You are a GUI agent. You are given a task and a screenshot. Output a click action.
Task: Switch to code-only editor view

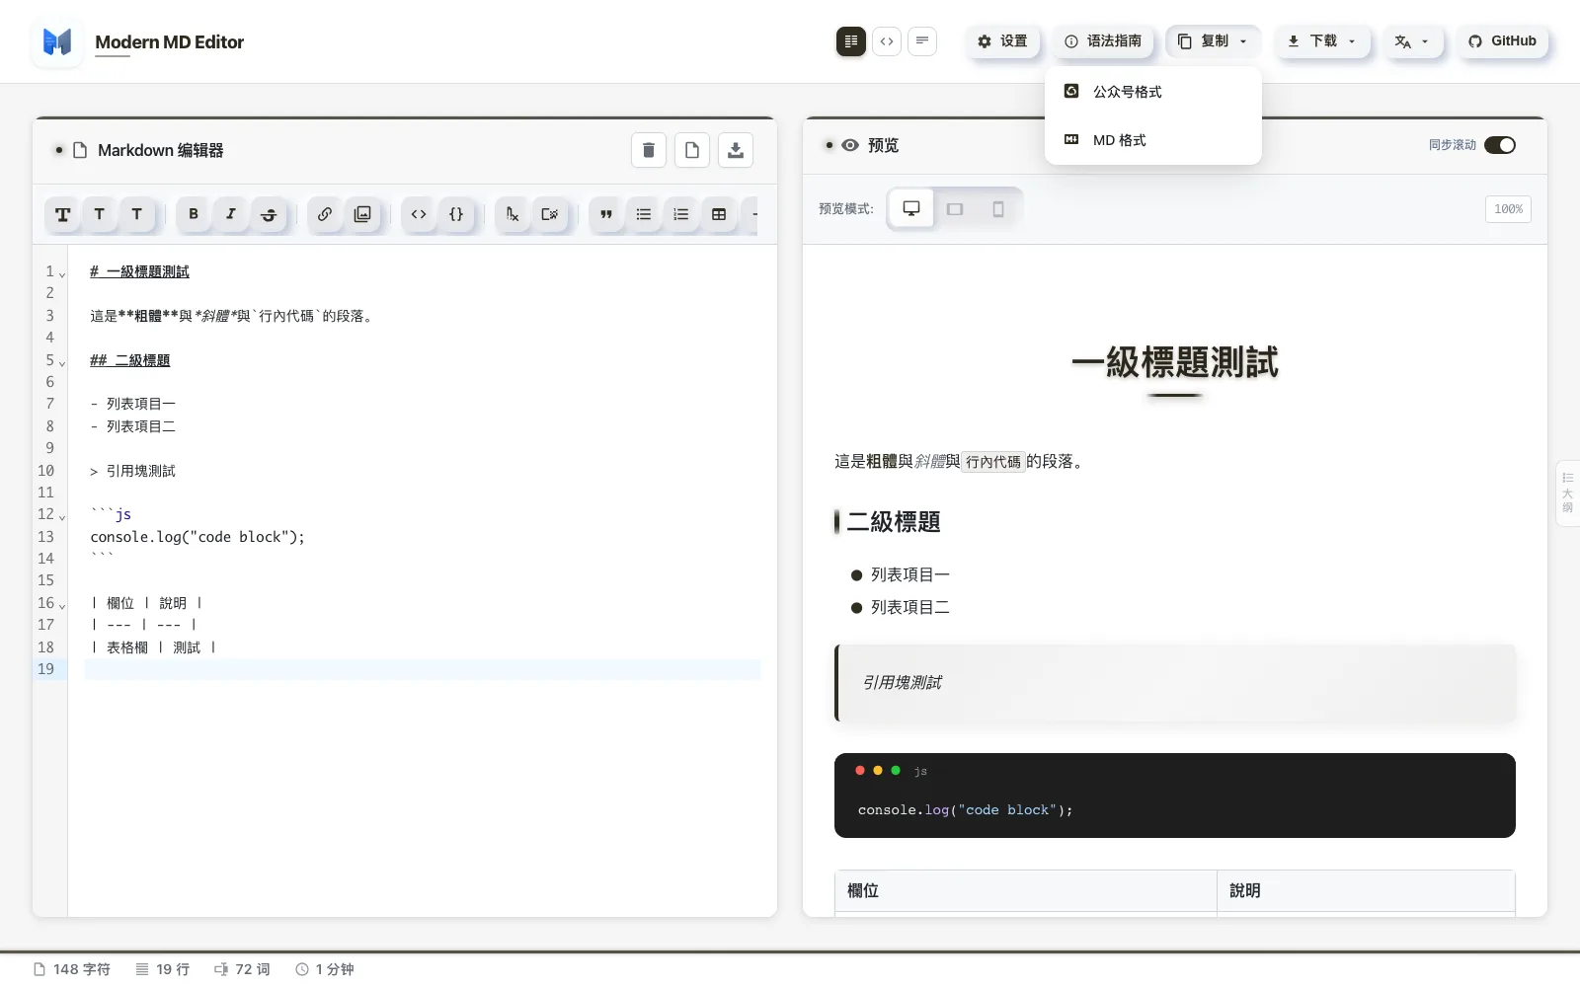(x=887, y=41)
